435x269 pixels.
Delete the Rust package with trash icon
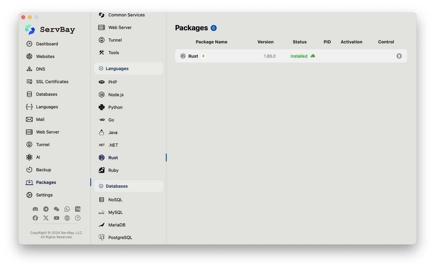(x=399, y=56)
